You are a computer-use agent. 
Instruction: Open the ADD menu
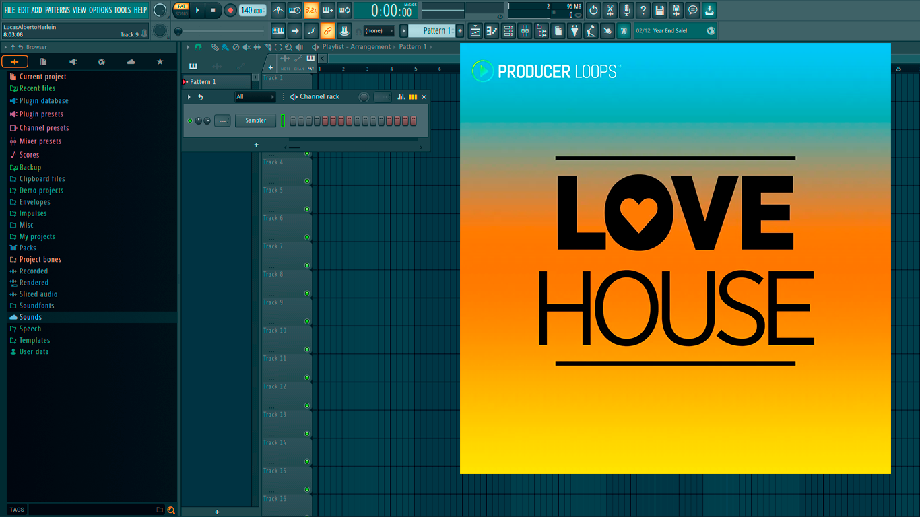37,10
